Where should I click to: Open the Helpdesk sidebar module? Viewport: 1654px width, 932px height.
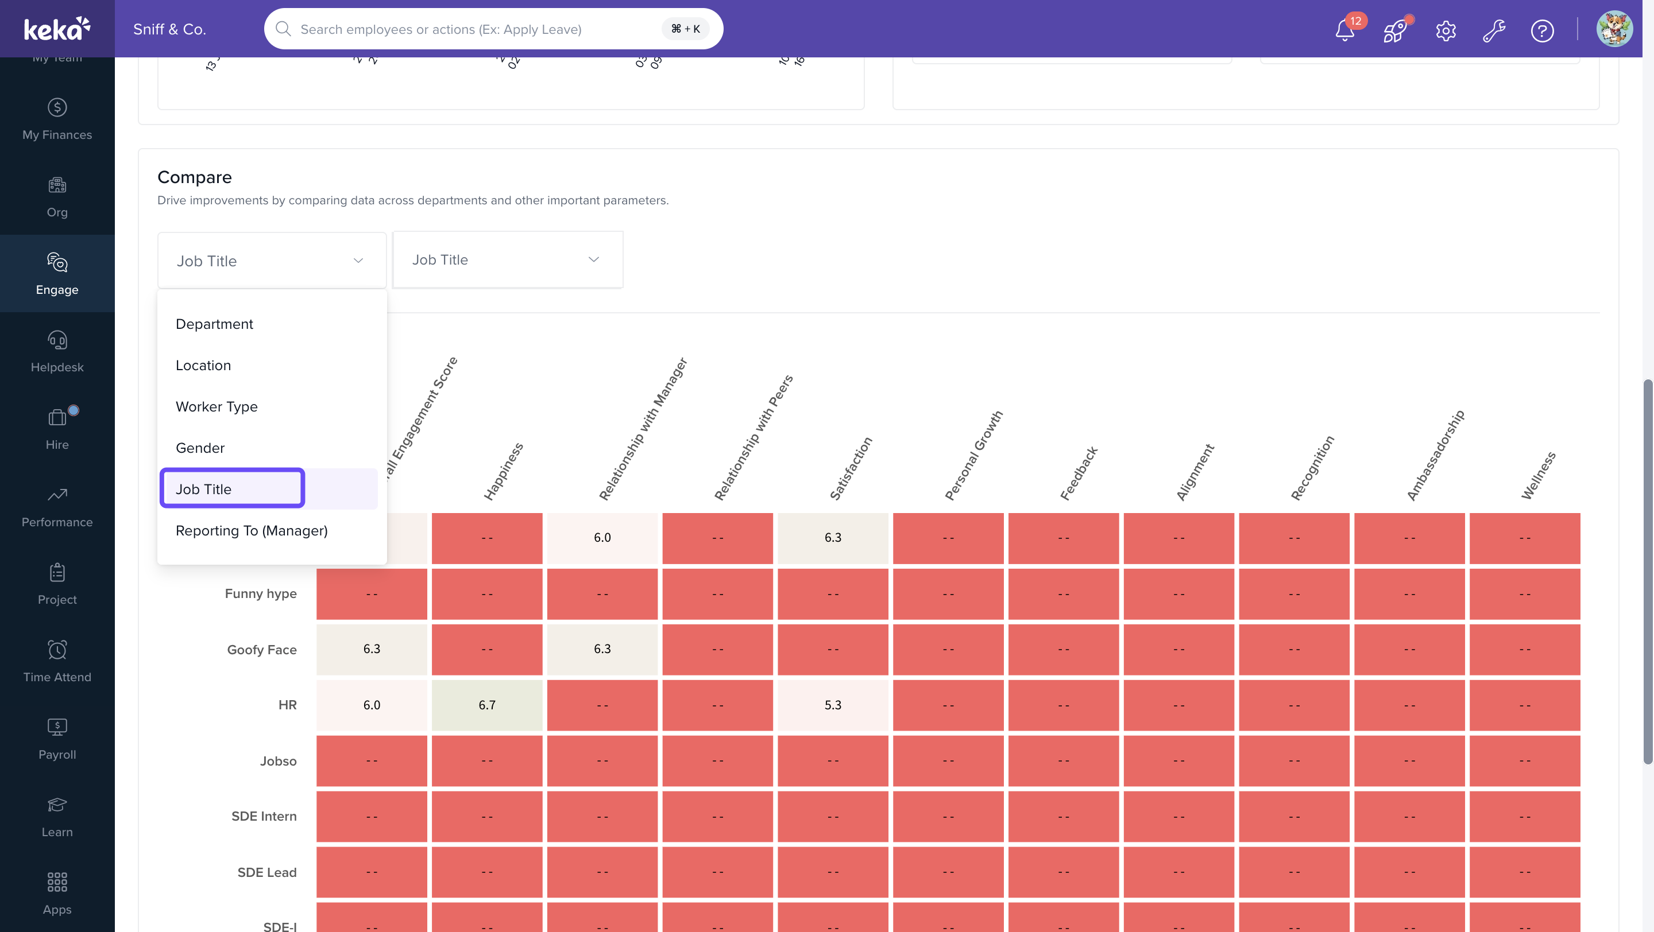click(x=57, y=351)
